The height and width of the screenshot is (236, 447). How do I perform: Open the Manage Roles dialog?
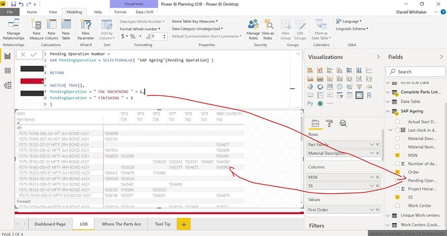tap(253, 29)
